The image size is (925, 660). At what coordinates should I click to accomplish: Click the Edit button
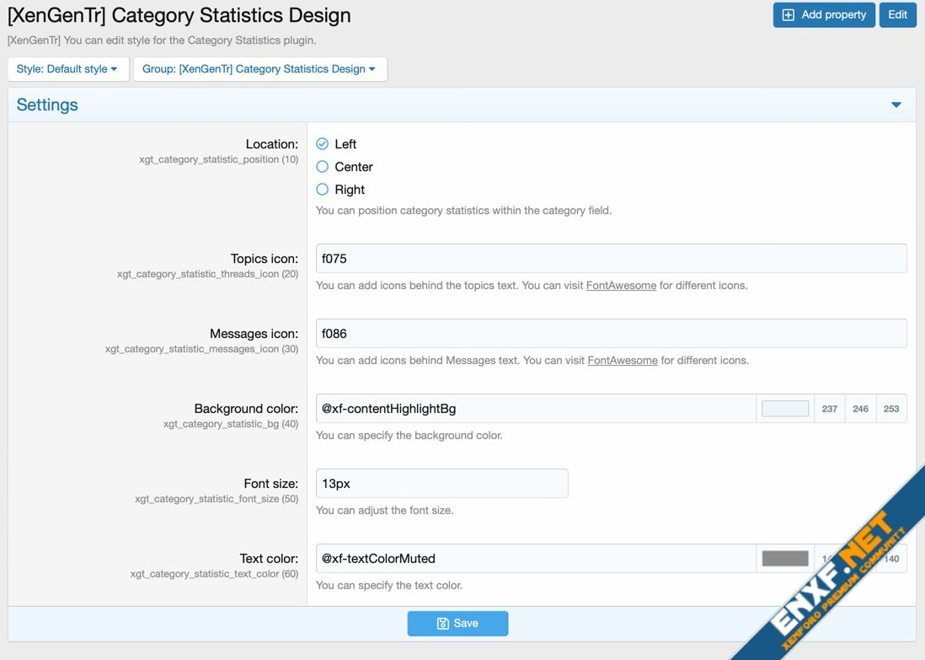[x=897, y=15]
